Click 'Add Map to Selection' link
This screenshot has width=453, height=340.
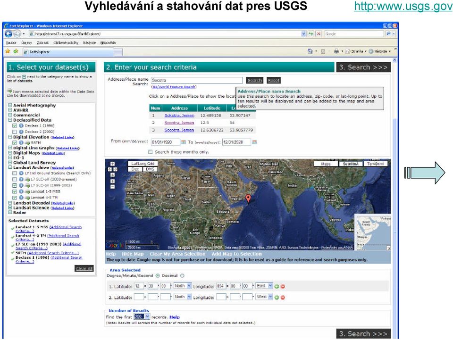pyautogui.click(x=236, y=254)
